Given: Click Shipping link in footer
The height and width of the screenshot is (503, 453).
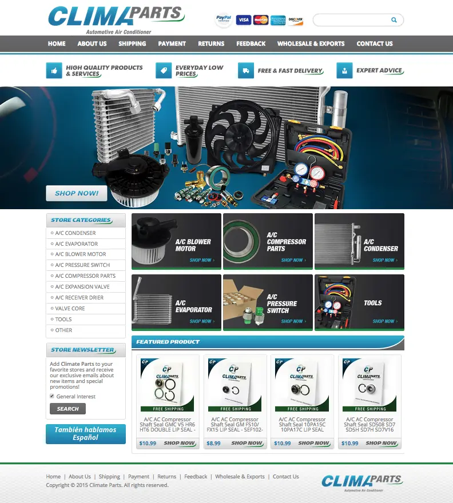Looking at the screenshot, I should pyautogui.click(x=109, y=477).
